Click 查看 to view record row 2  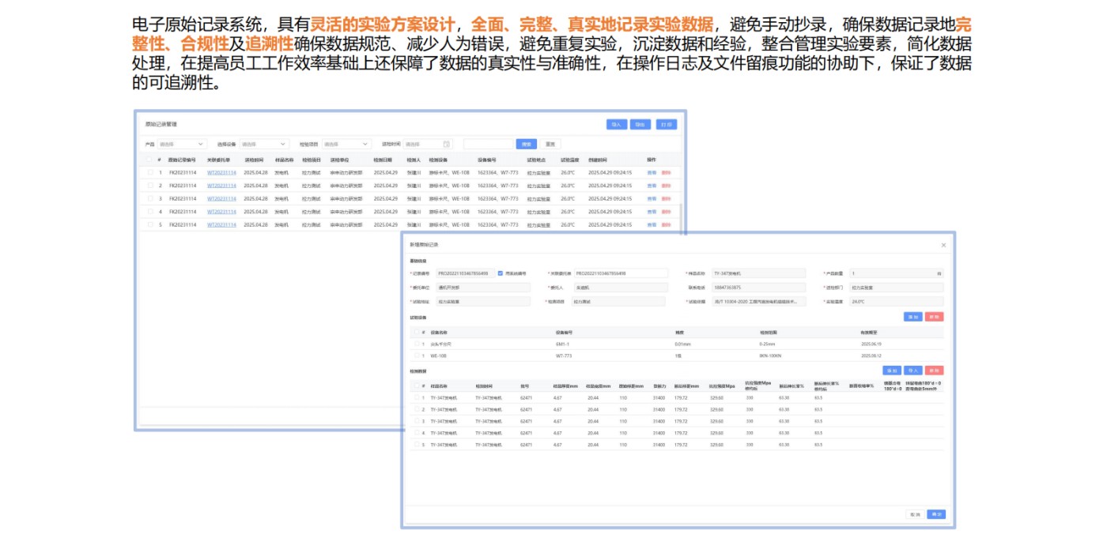coord(652,186)
